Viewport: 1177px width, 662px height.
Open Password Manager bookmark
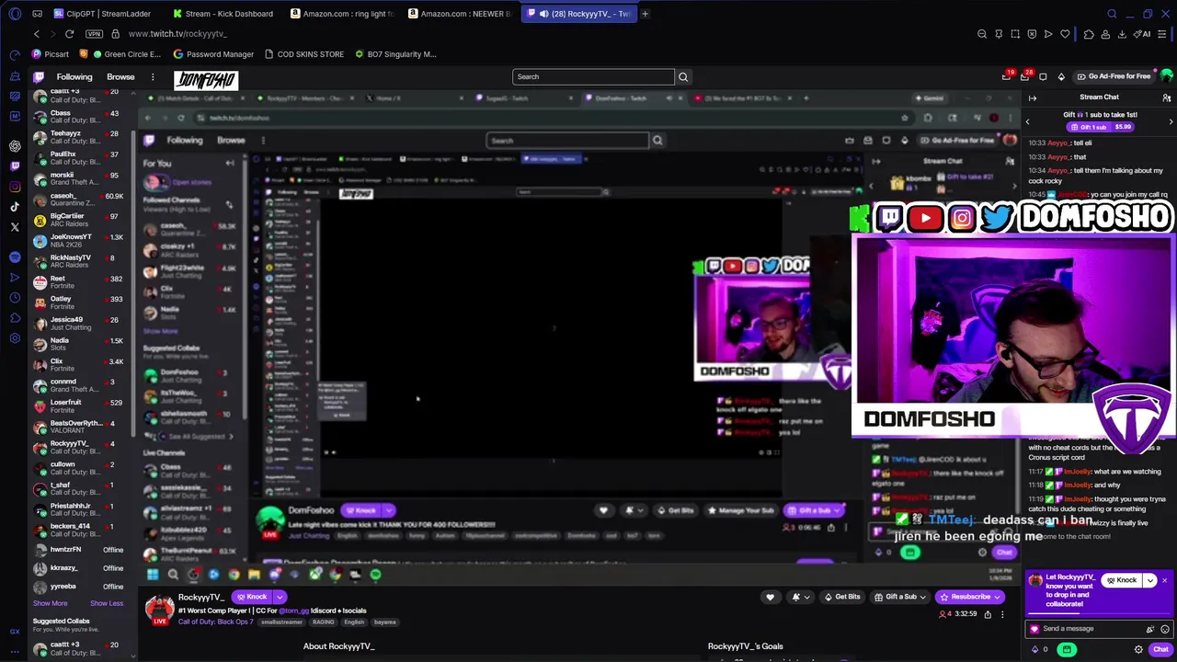coord(213,54)
